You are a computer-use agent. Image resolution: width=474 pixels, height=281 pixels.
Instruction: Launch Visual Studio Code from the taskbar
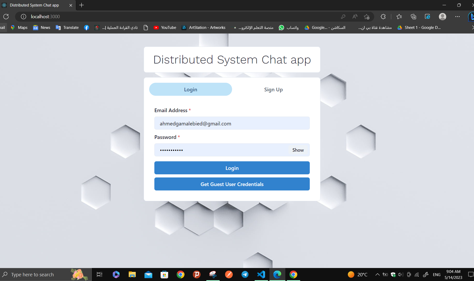pyautogui.click(x=261, y=274)
